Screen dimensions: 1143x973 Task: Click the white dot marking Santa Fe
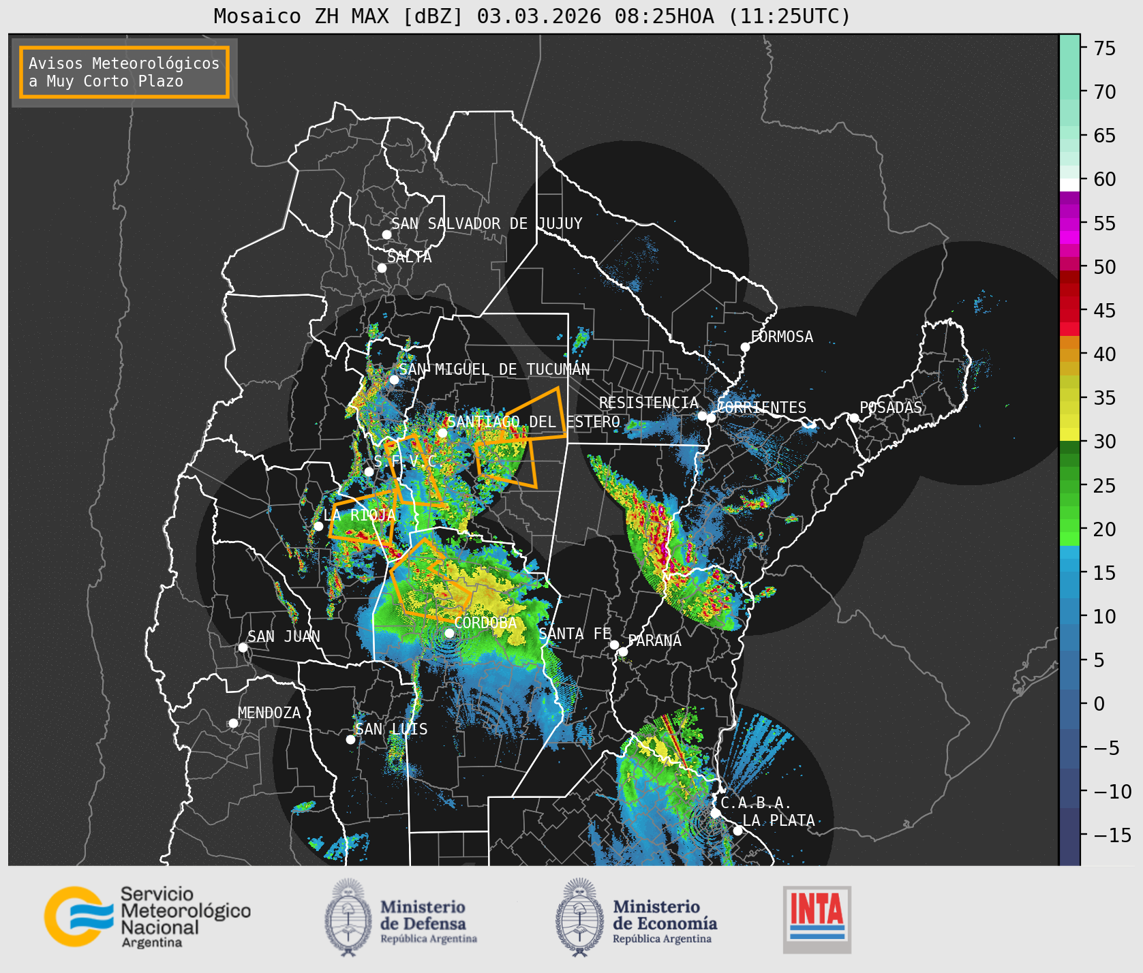point(614,645)
